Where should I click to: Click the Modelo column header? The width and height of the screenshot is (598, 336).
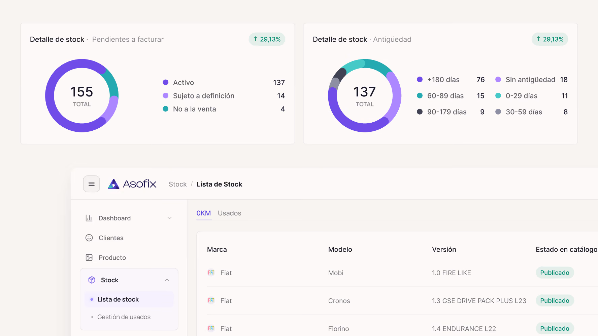click(340, 249)
